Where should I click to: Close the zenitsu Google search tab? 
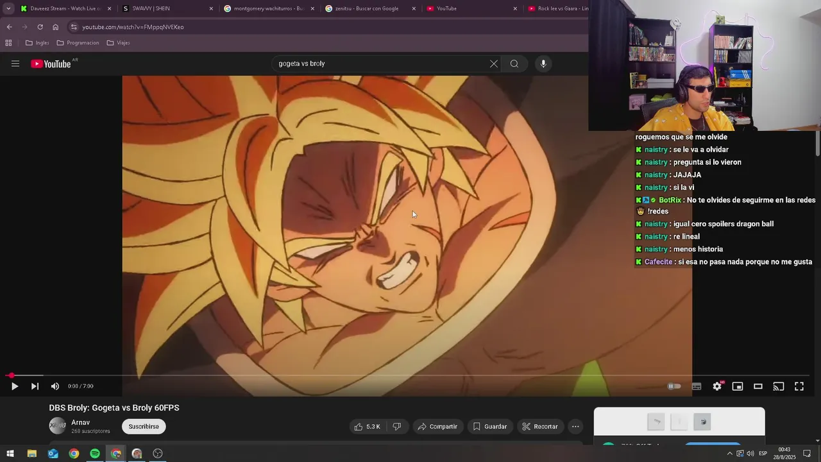tap(414, 8)
